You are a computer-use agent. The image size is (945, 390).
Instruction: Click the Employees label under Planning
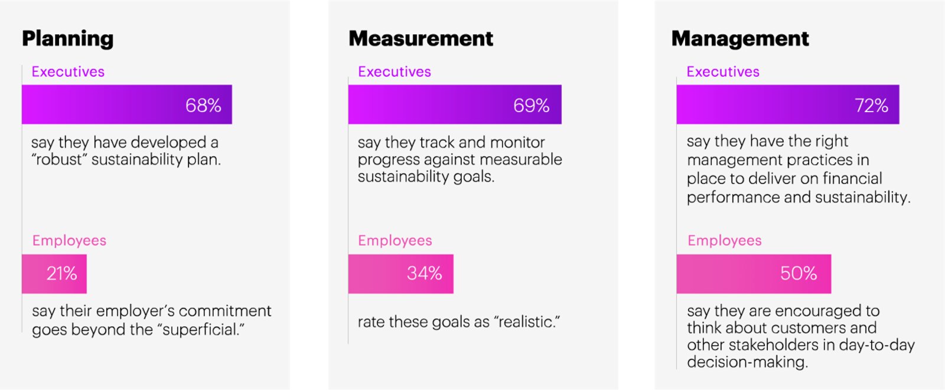[x=69, y=241]
